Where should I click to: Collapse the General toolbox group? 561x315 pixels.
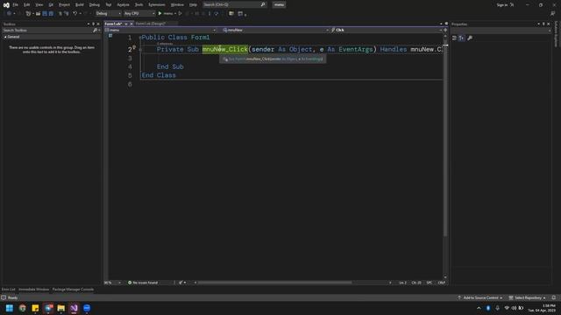(x=5, y=37)
